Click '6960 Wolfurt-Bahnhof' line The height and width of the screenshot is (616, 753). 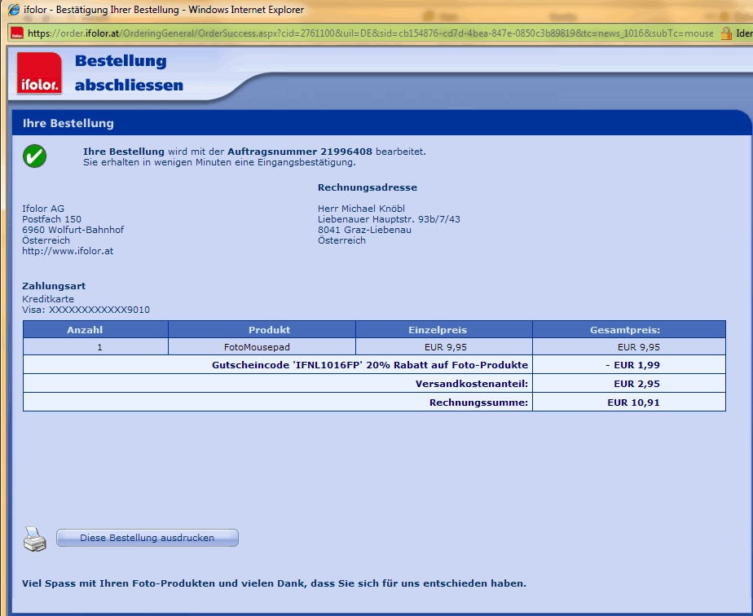point(73,230)
